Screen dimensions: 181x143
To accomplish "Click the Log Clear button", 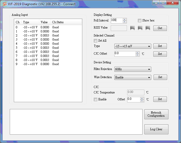I will pos(156,129).
